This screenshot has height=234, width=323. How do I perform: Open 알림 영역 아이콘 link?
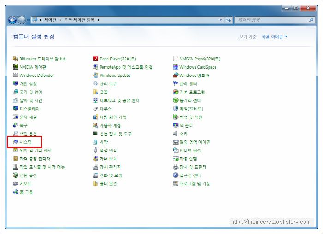195,142
